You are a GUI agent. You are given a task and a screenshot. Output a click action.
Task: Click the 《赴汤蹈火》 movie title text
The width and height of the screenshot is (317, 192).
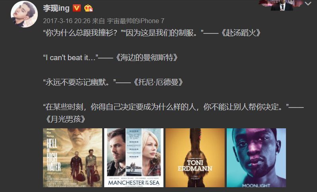tap(240, 33)
